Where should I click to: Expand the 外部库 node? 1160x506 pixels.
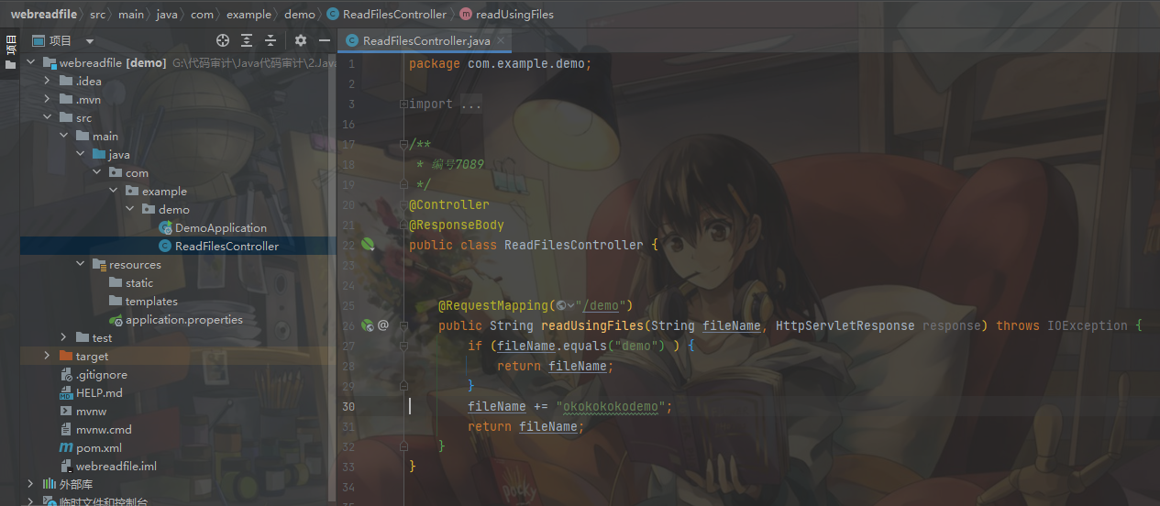click(x=31, y=484)
